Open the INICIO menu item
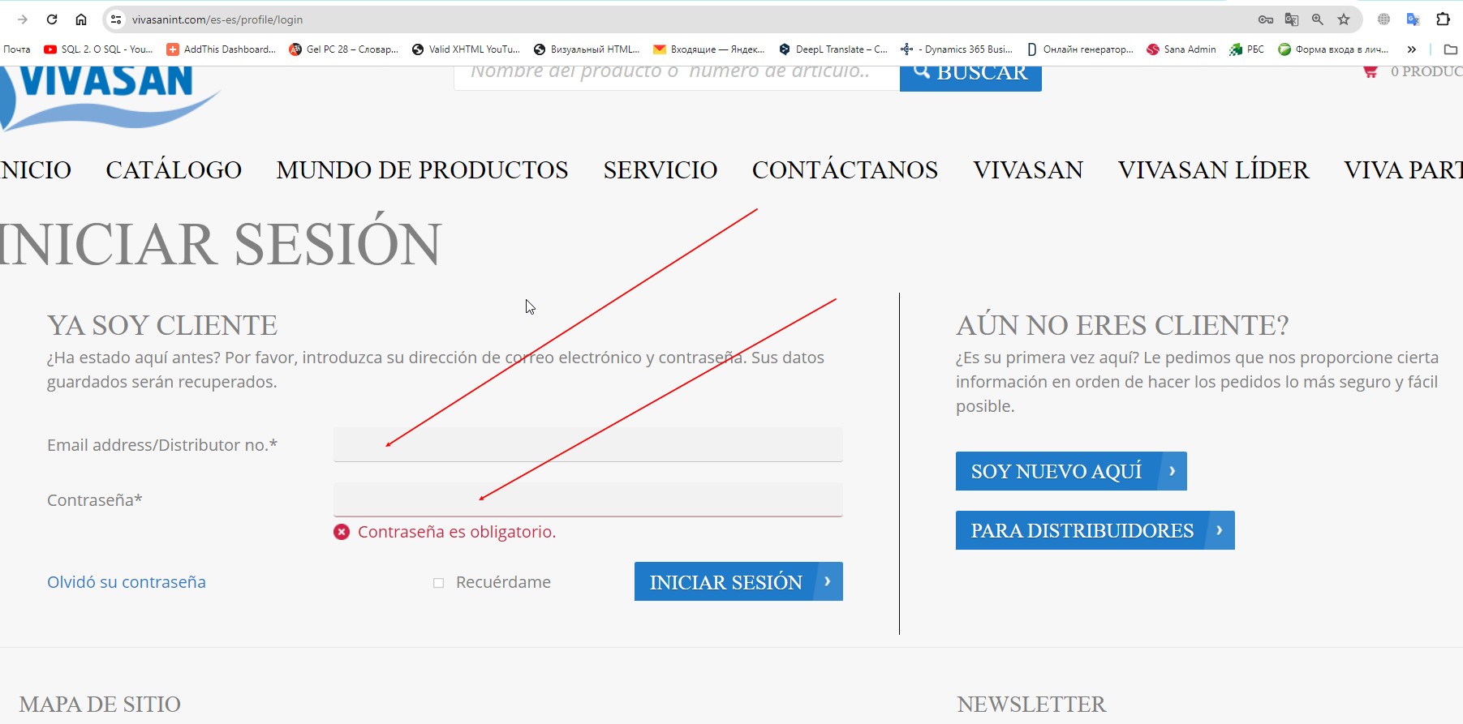The image size is (1463, 724). tap(36, 169)
